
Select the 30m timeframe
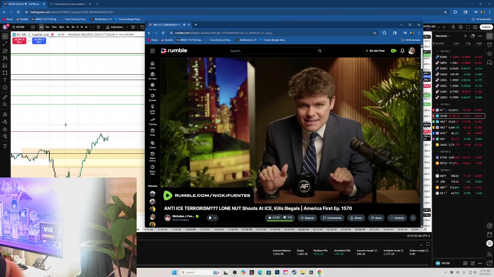click(61, 27)
